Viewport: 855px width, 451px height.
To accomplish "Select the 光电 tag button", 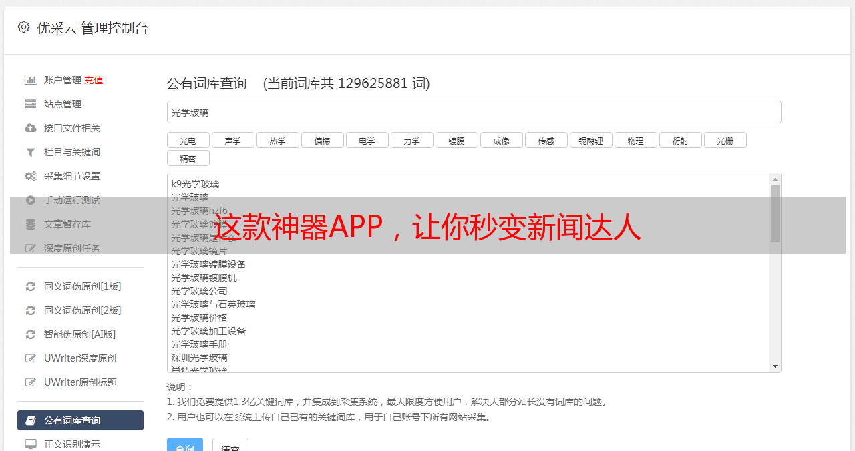I will point(188,140).
